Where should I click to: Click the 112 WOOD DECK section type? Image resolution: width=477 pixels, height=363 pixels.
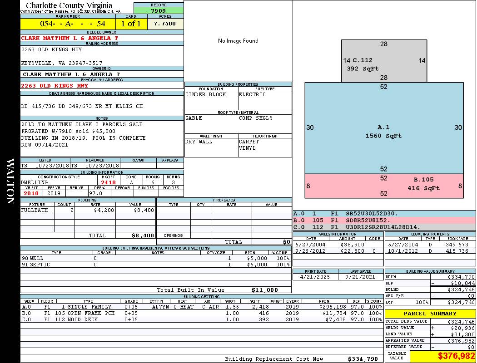point(77,319)
